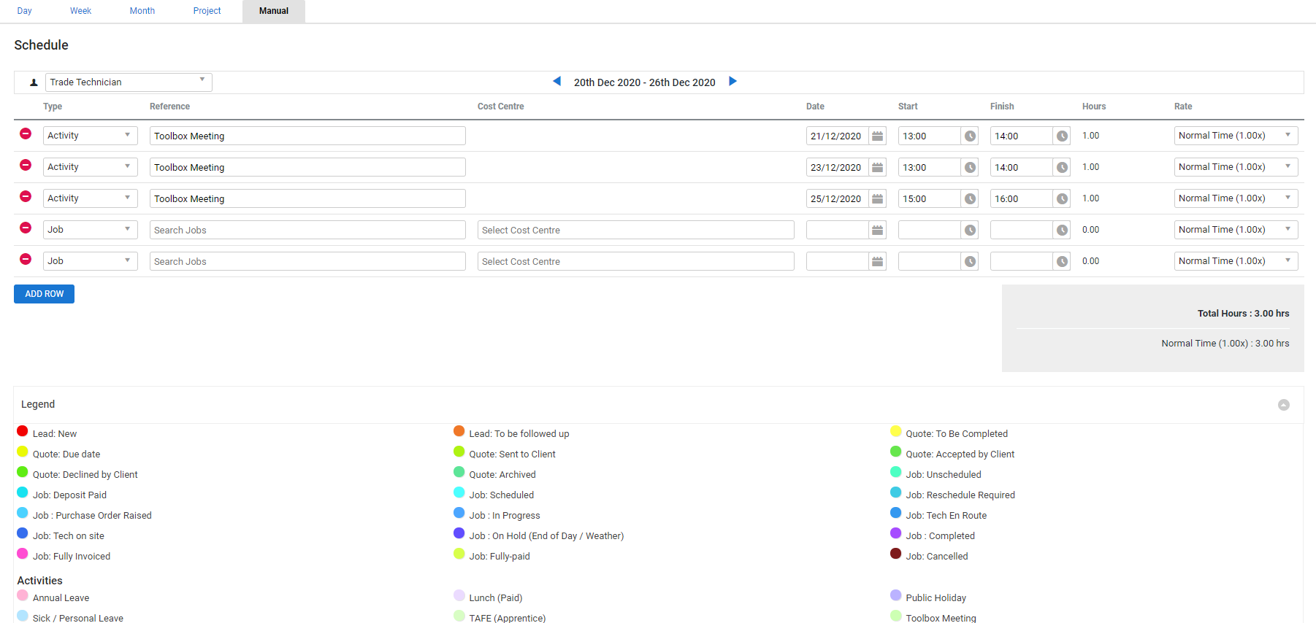The image size is (1316, 623).
Task: Open Rate dropdown for 23/12/2020 row
Action: 1236,167
